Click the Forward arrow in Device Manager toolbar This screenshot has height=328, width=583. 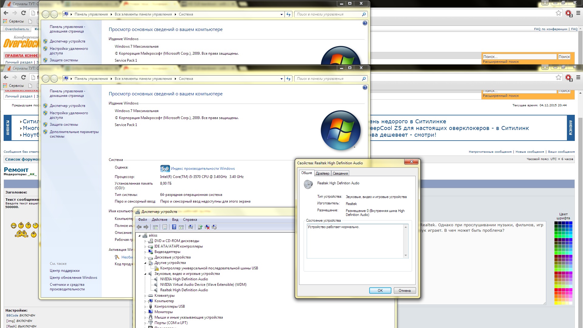146,227
